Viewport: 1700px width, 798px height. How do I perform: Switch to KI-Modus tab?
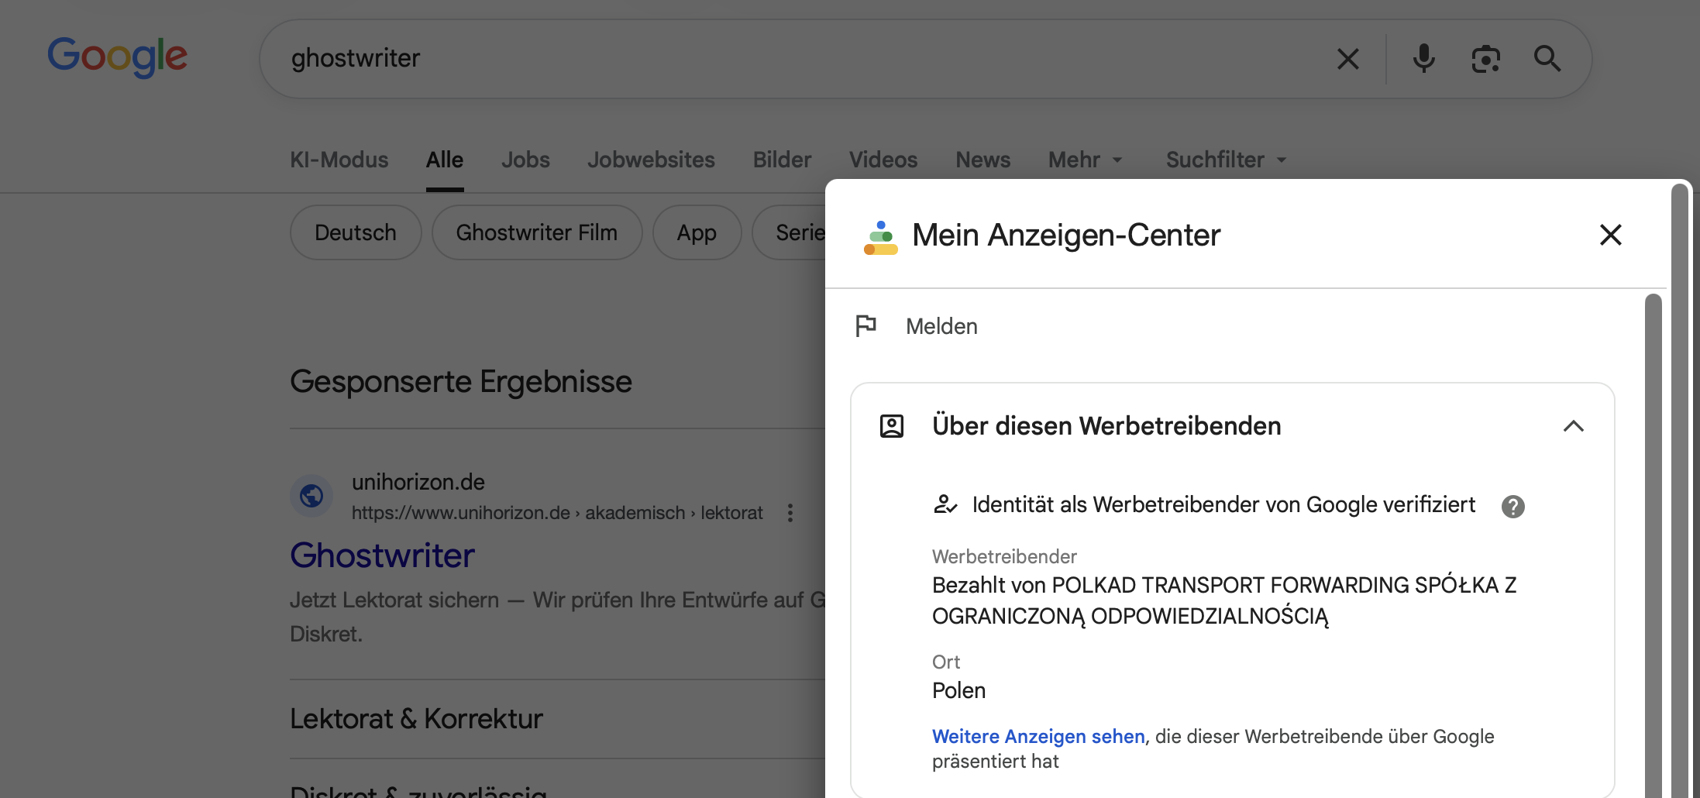pyautogui.click(x=339, y=160)
